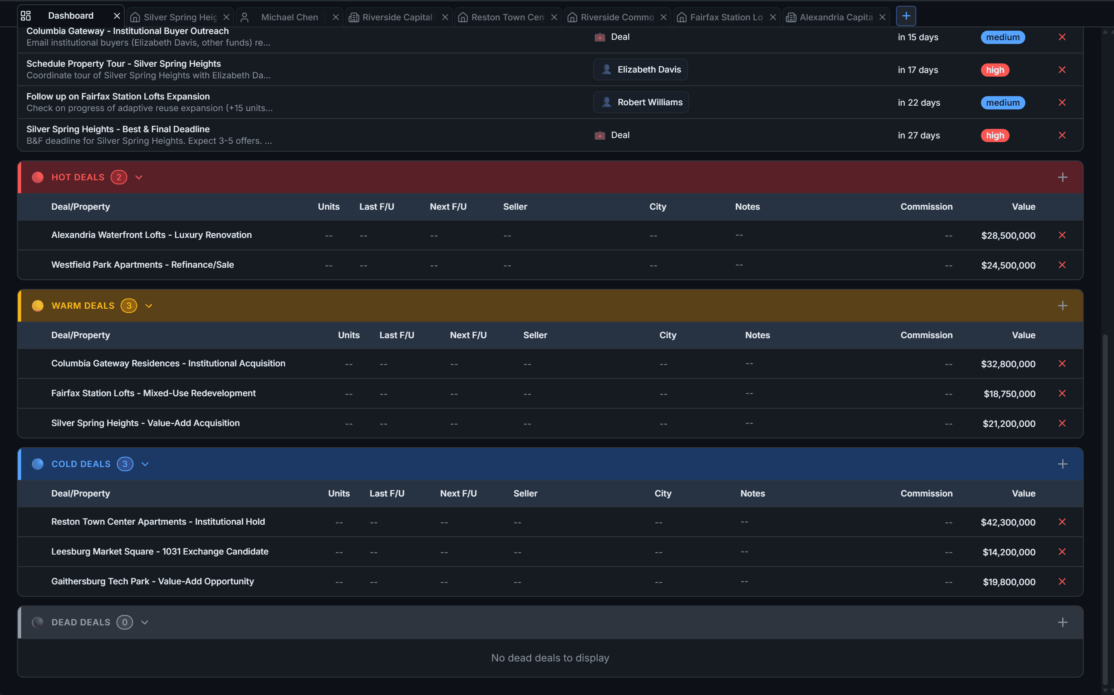Viewport: 1114px width, 695px height.
Task: Open Columbia Gateway Residences deal row
Action: click(x=168, y=363)
